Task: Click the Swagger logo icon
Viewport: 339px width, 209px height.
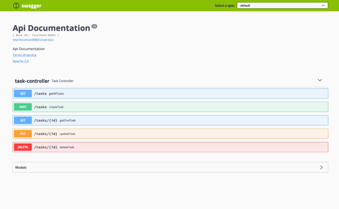Action: 16,6
